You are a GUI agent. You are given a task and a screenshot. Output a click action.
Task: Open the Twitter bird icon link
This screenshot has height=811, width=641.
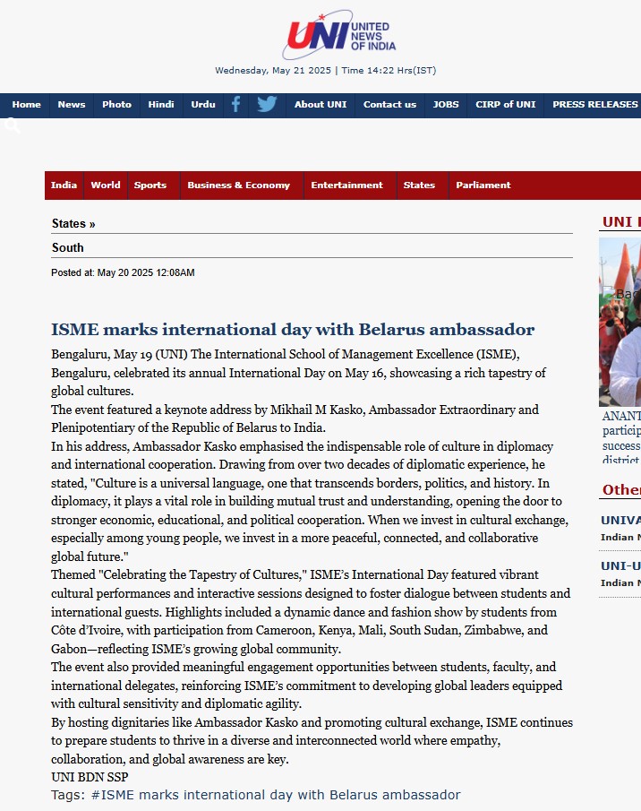point(267,104)
